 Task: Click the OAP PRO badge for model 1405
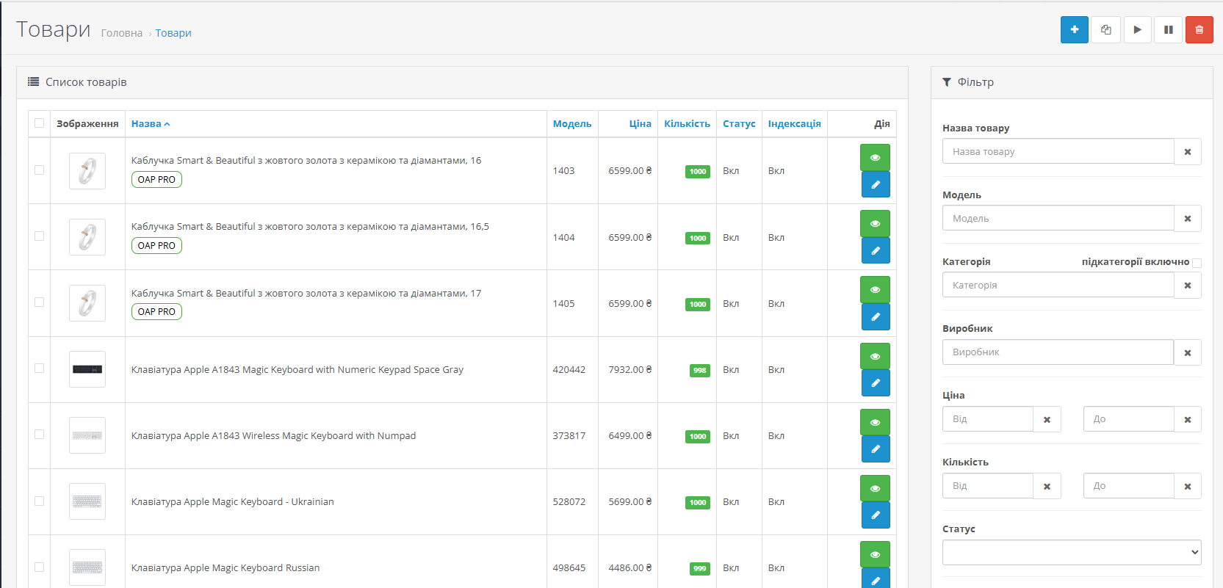(x=156, y=312)
